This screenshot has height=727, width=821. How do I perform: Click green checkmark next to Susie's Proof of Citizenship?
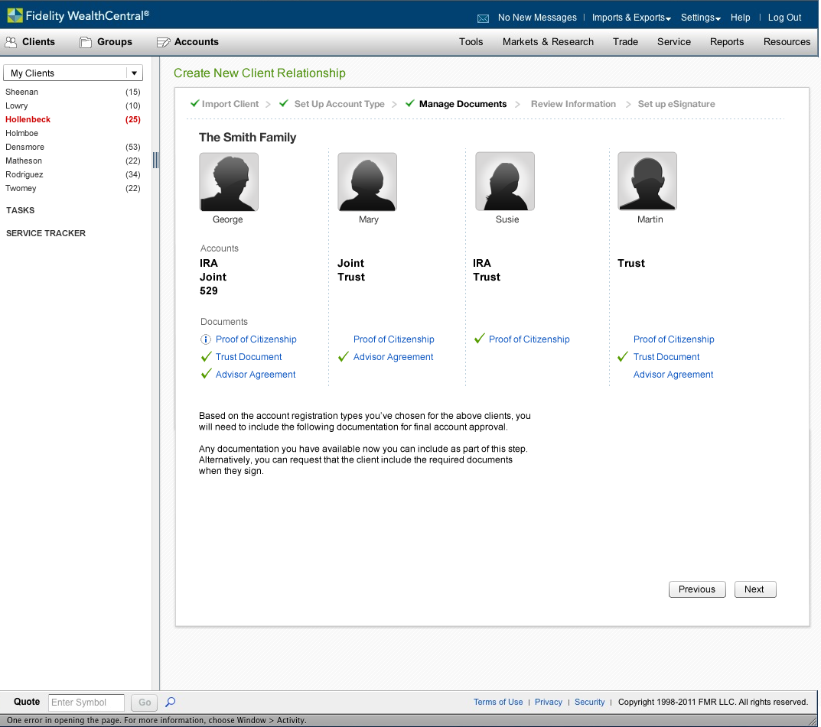click(480, 339)
